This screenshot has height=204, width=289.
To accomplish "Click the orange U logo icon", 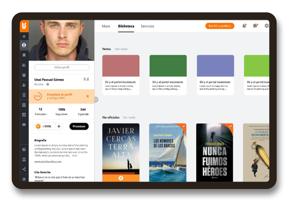I will point(24,26).
